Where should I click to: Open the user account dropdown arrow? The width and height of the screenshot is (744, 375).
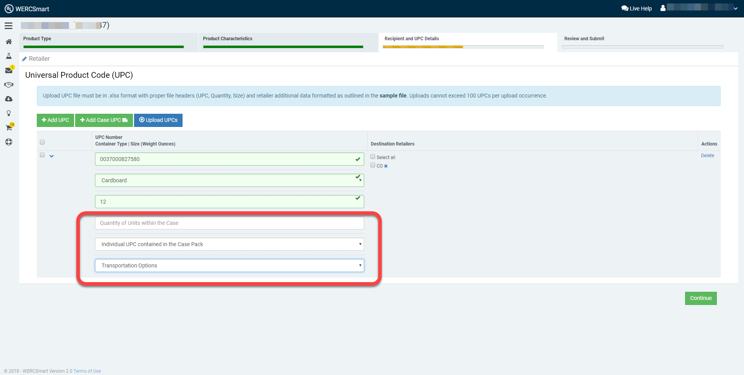pos(735,9)
